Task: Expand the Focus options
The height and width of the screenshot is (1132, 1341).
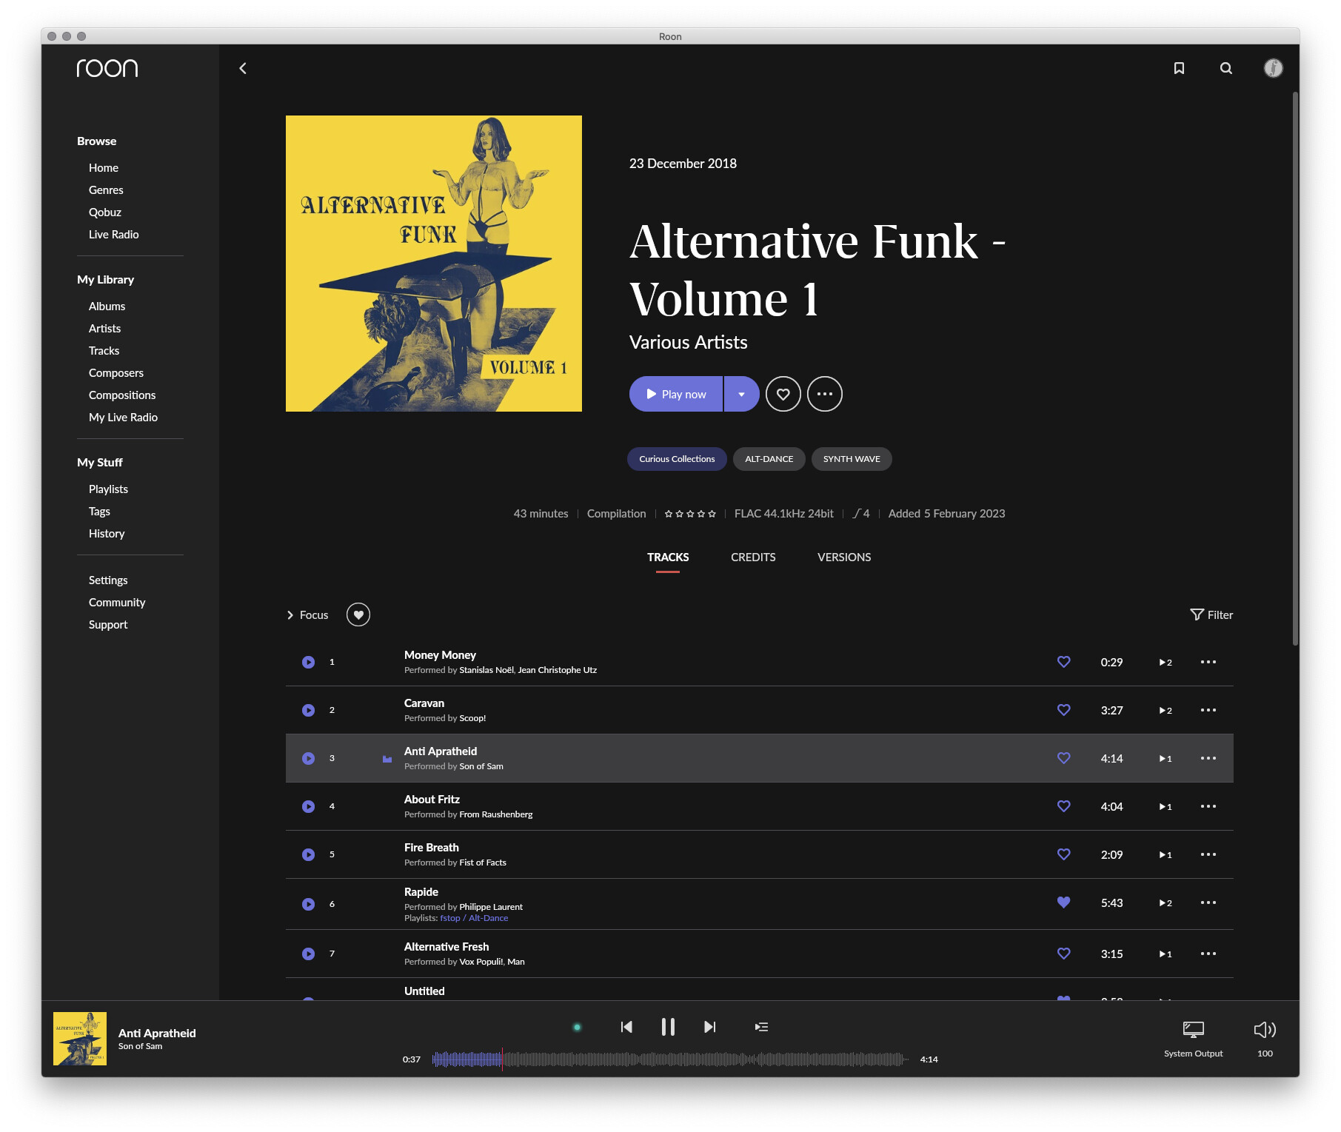Action: (307, 614)
